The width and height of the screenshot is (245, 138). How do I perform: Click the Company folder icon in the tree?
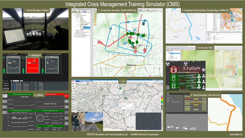tap(77, 17)
